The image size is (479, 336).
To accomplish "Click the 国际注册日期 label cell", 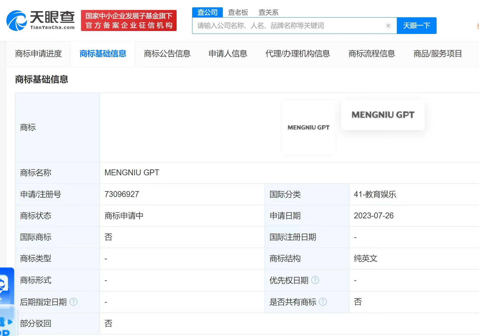I will (x=307, y=237).
